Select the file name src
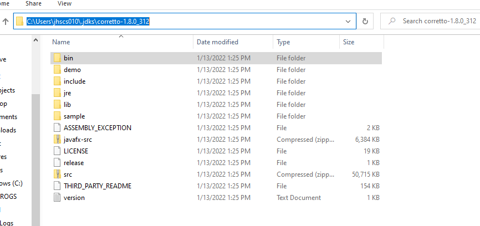This screenshot has height=226, width=480. (x=68, y=174)
